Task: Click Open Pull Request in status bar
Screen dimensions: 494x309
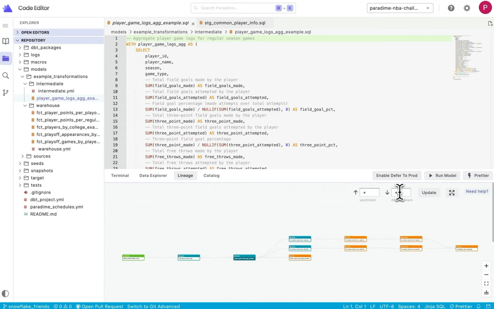Action: tap(99, 306)
